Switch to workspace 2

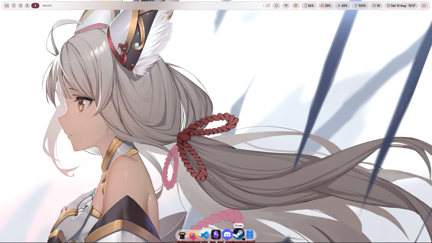click(20, 5)
